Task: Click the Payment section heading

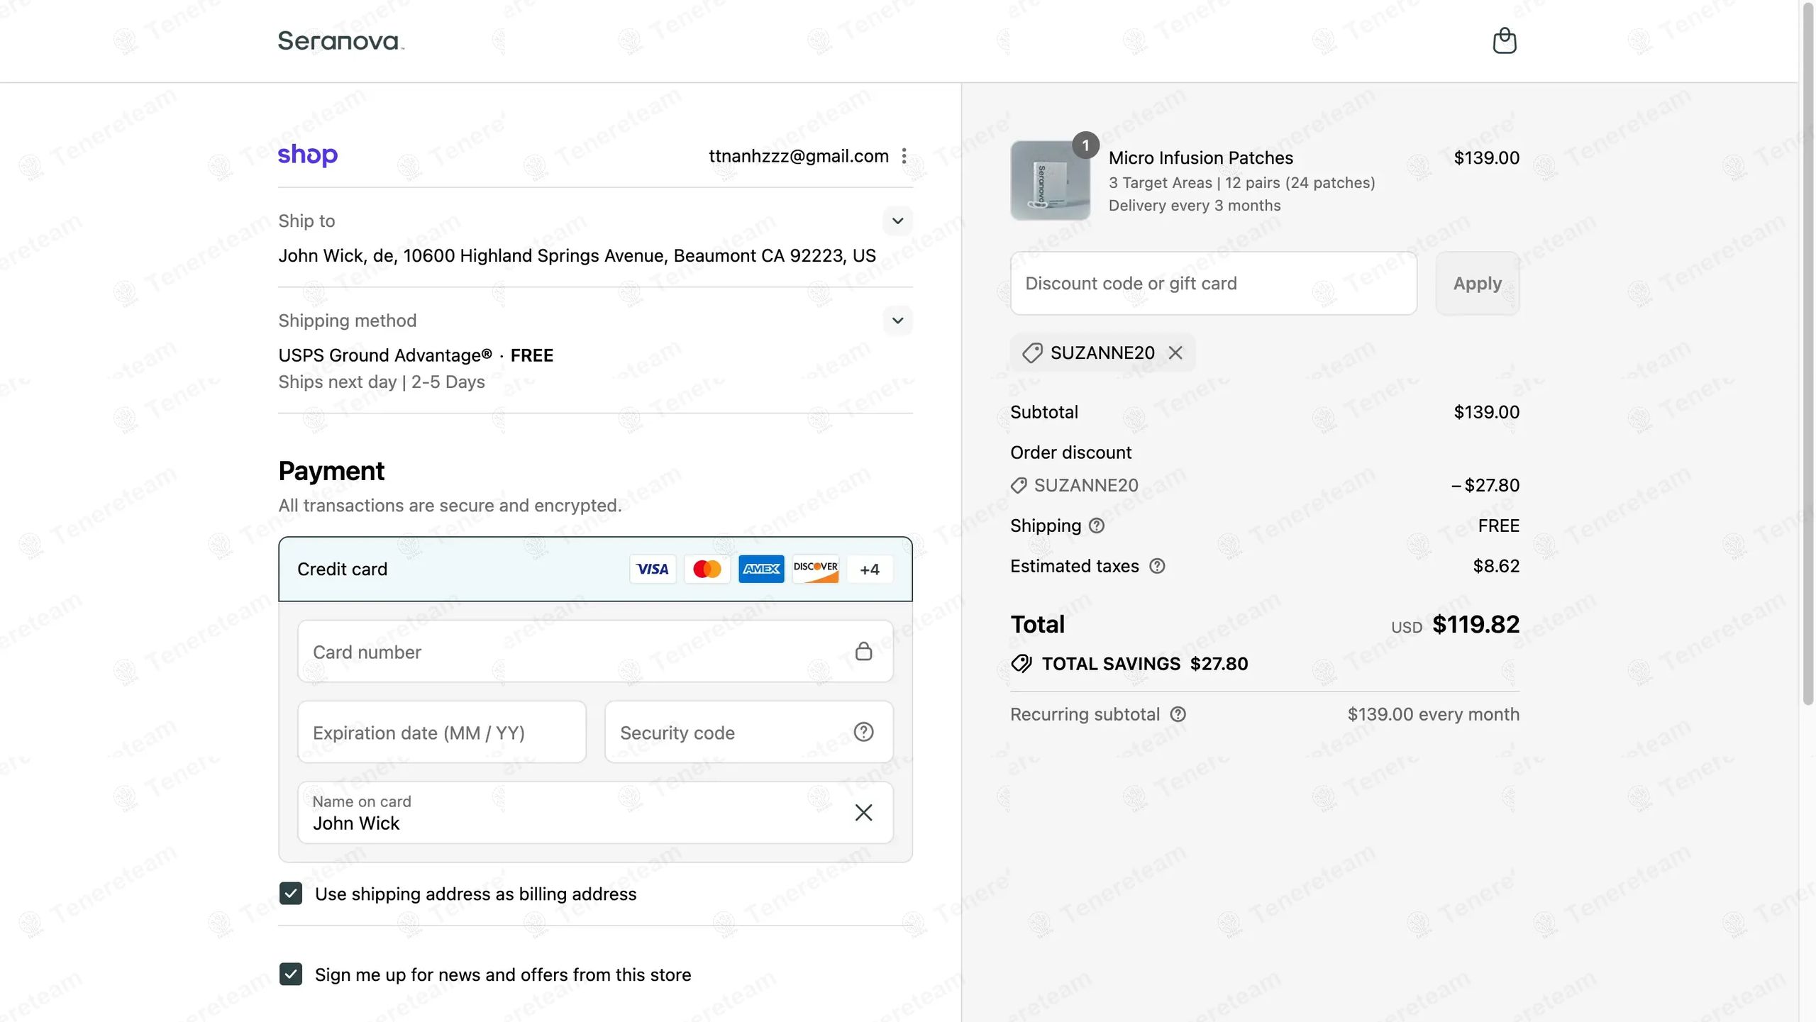Action: (x=331, y=471)
